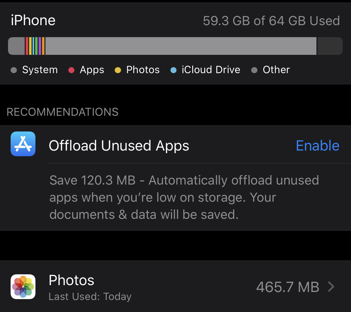Select the Offload Unused Apps title
Image resolution: width=351 pixels, height=312 pixels.
tap(119, 146)
